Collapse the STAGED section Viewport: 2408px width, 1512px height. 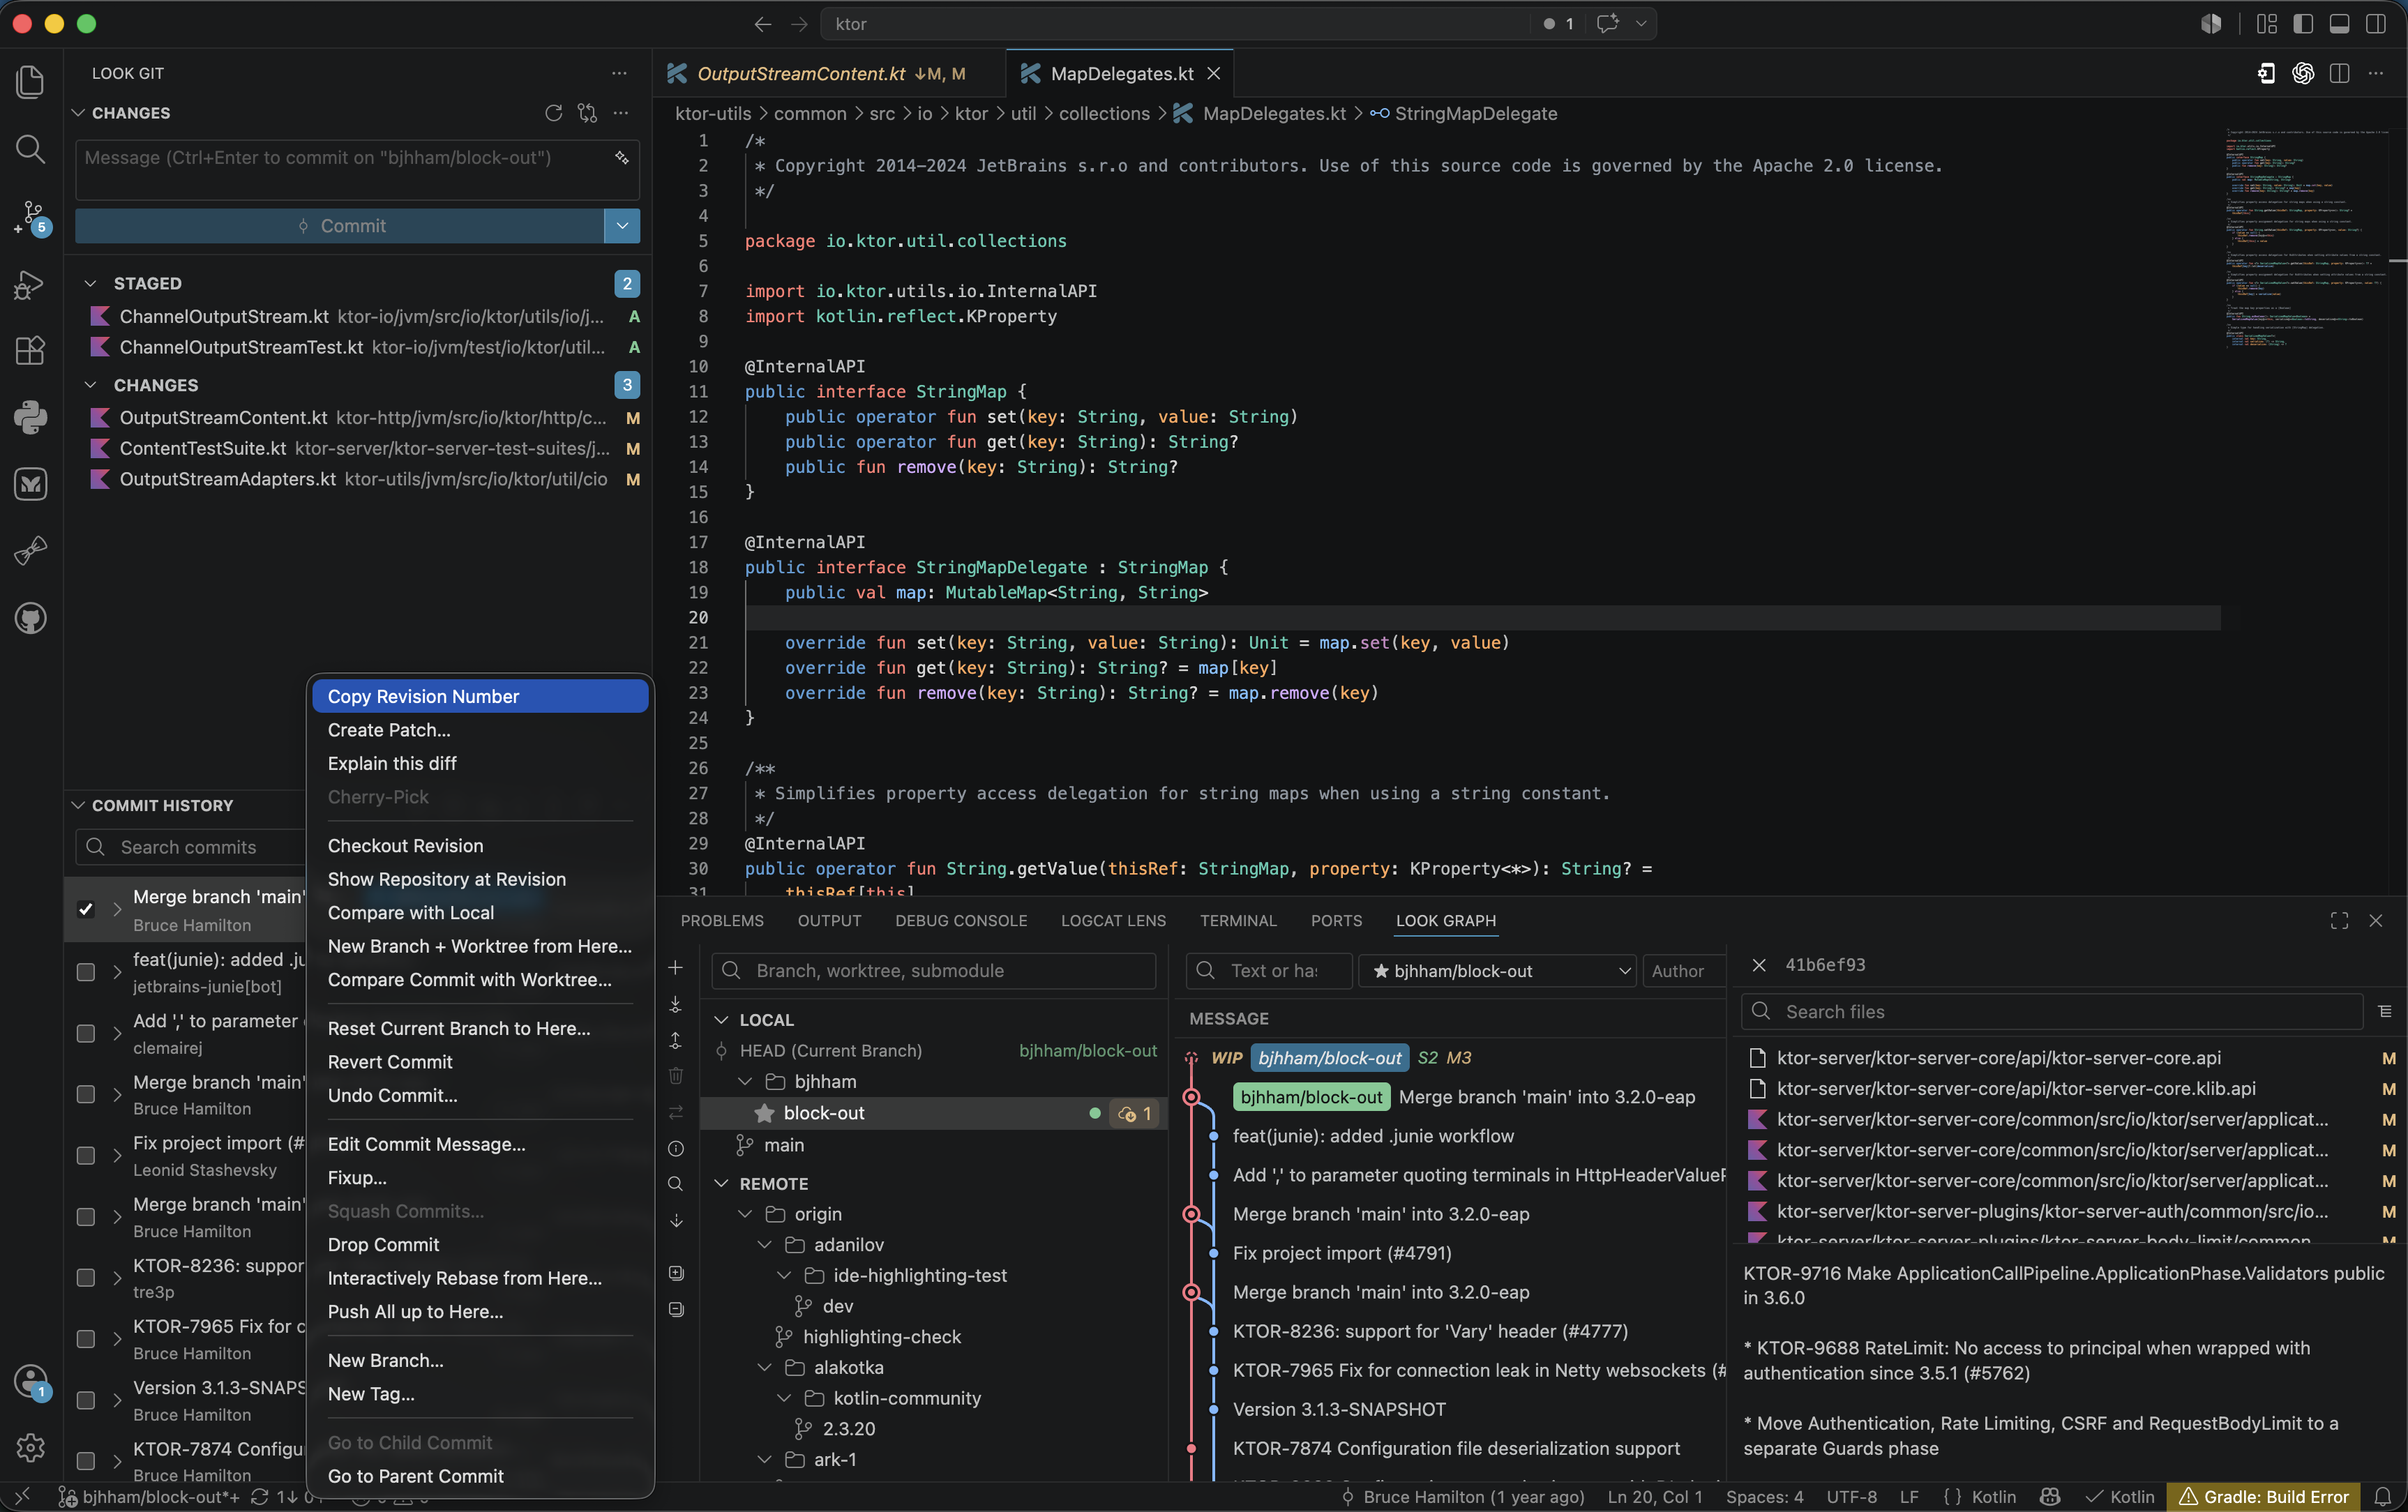(90, 283)
